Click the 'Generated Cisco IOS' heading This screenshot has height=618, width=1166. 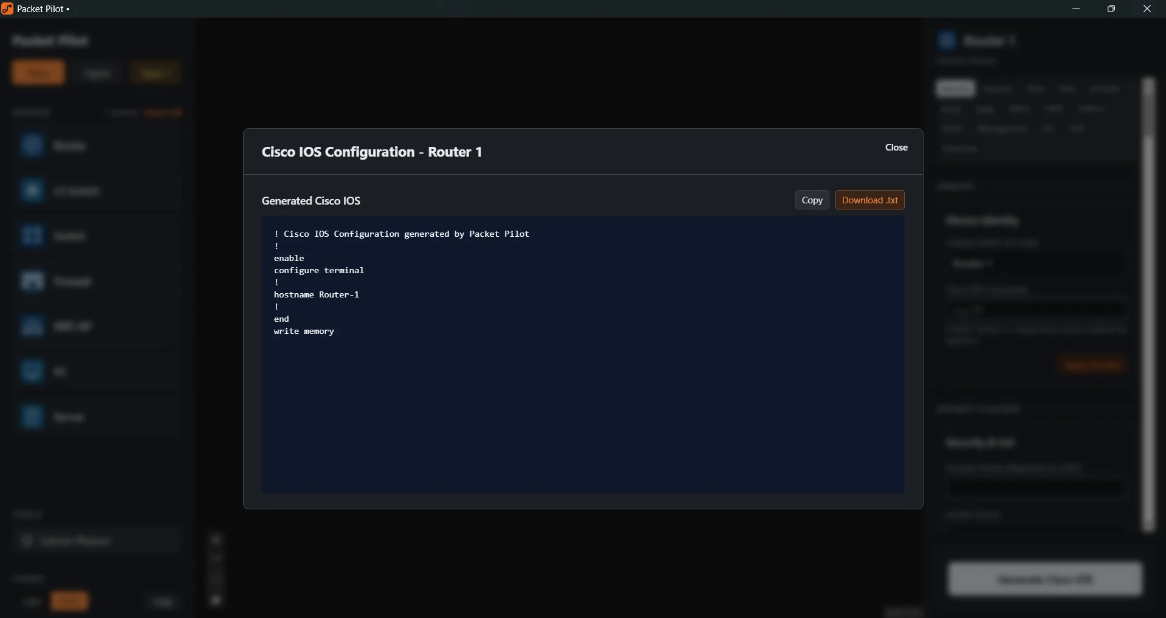coord(311,201)
